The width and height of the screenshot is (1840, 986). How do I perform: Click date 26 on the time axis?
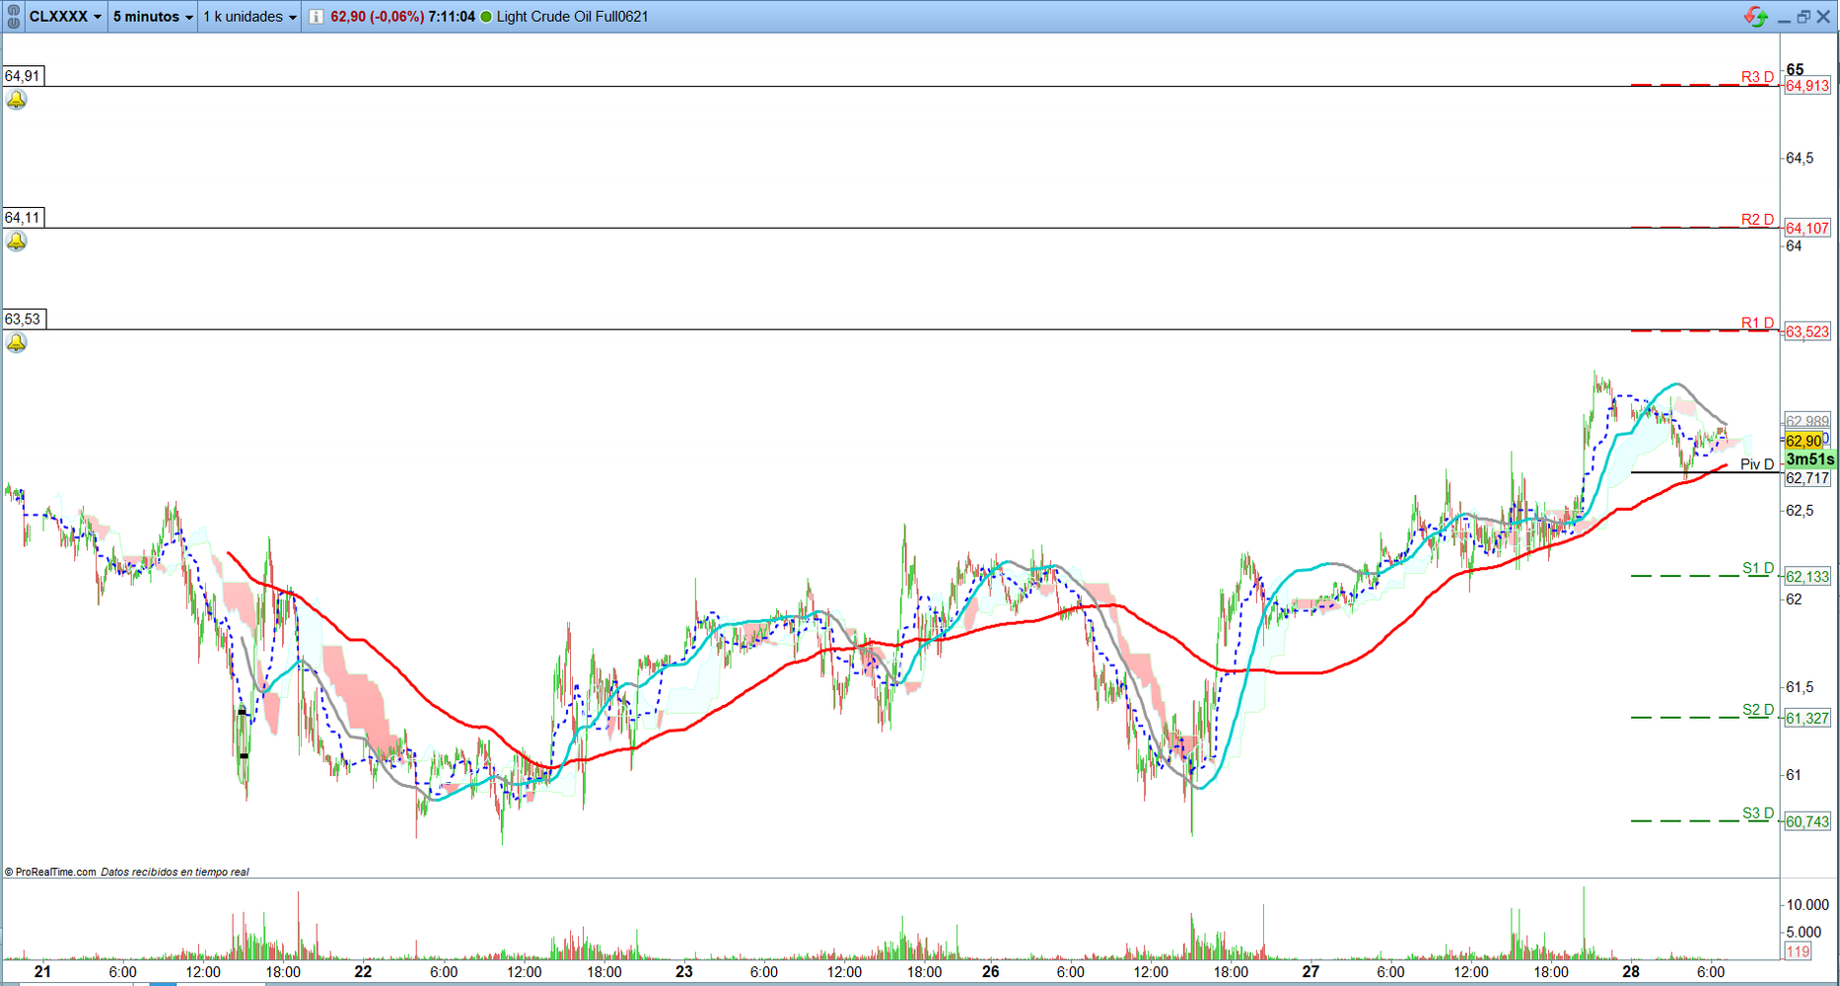pyautogui.click(x=990, y=971)
